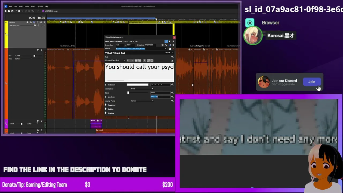
Task: Click the generator Help question-mark icon
Action: pyautogui.click(x=162, y=45)
